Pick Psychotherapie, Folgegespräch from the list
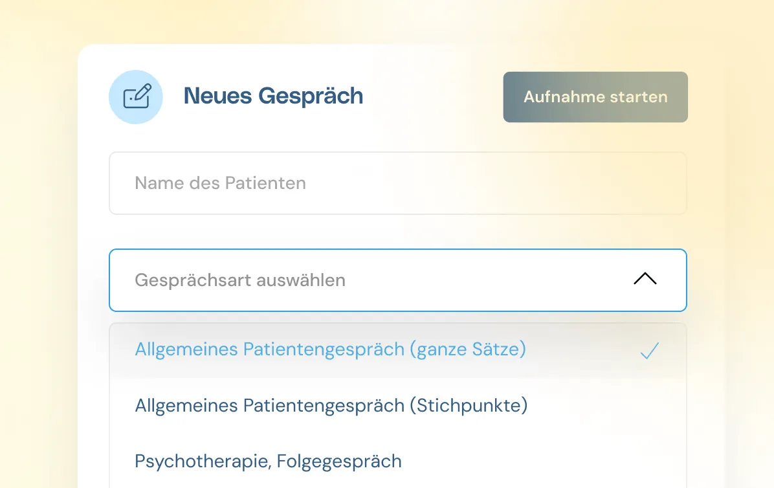 point(268,461)
